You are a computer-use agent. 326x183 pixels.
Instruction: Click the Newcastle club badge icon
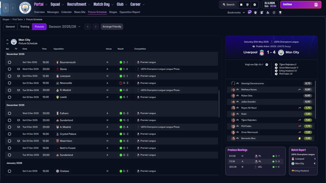(x=58, y=83)
